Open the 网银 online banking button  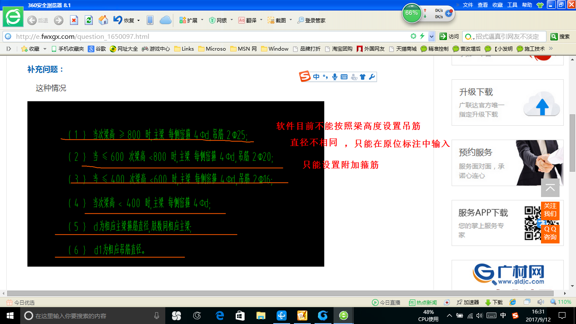(218, 20)
